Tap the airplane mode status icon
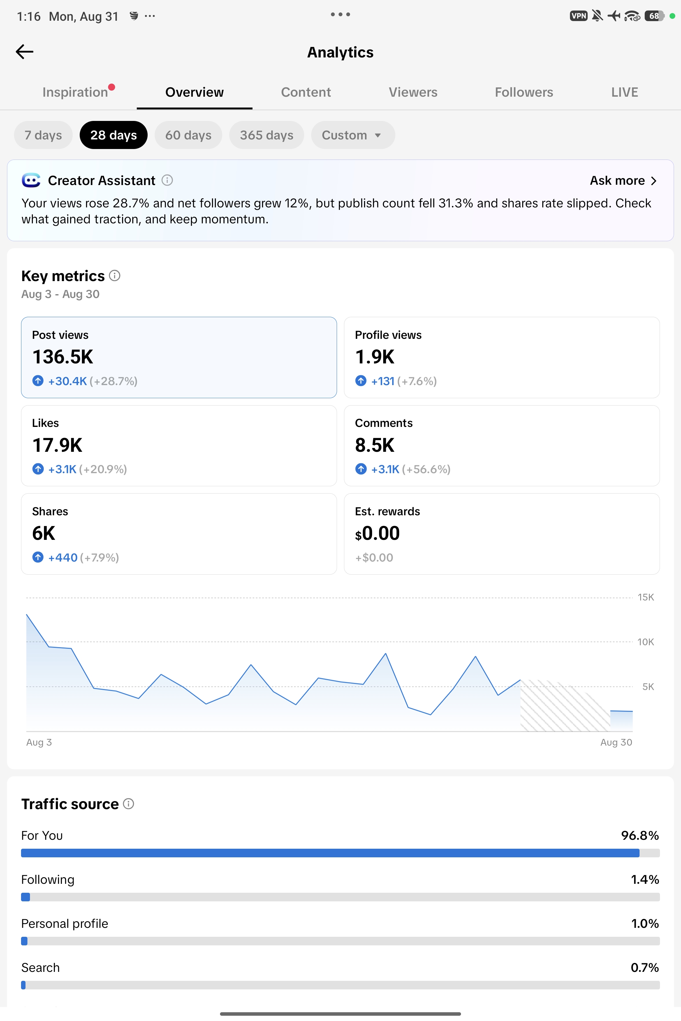681x1021 pixels. (x=614, y=16)
